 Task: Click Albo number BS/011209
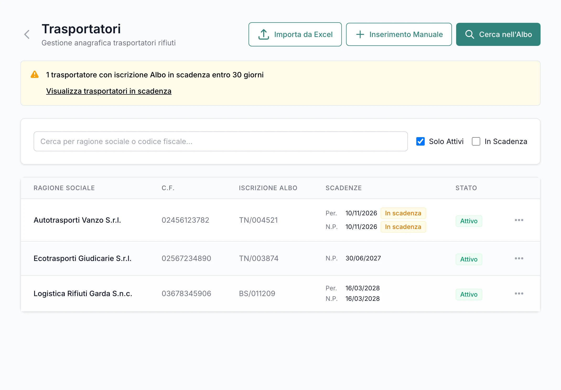[x=257, y=293]
